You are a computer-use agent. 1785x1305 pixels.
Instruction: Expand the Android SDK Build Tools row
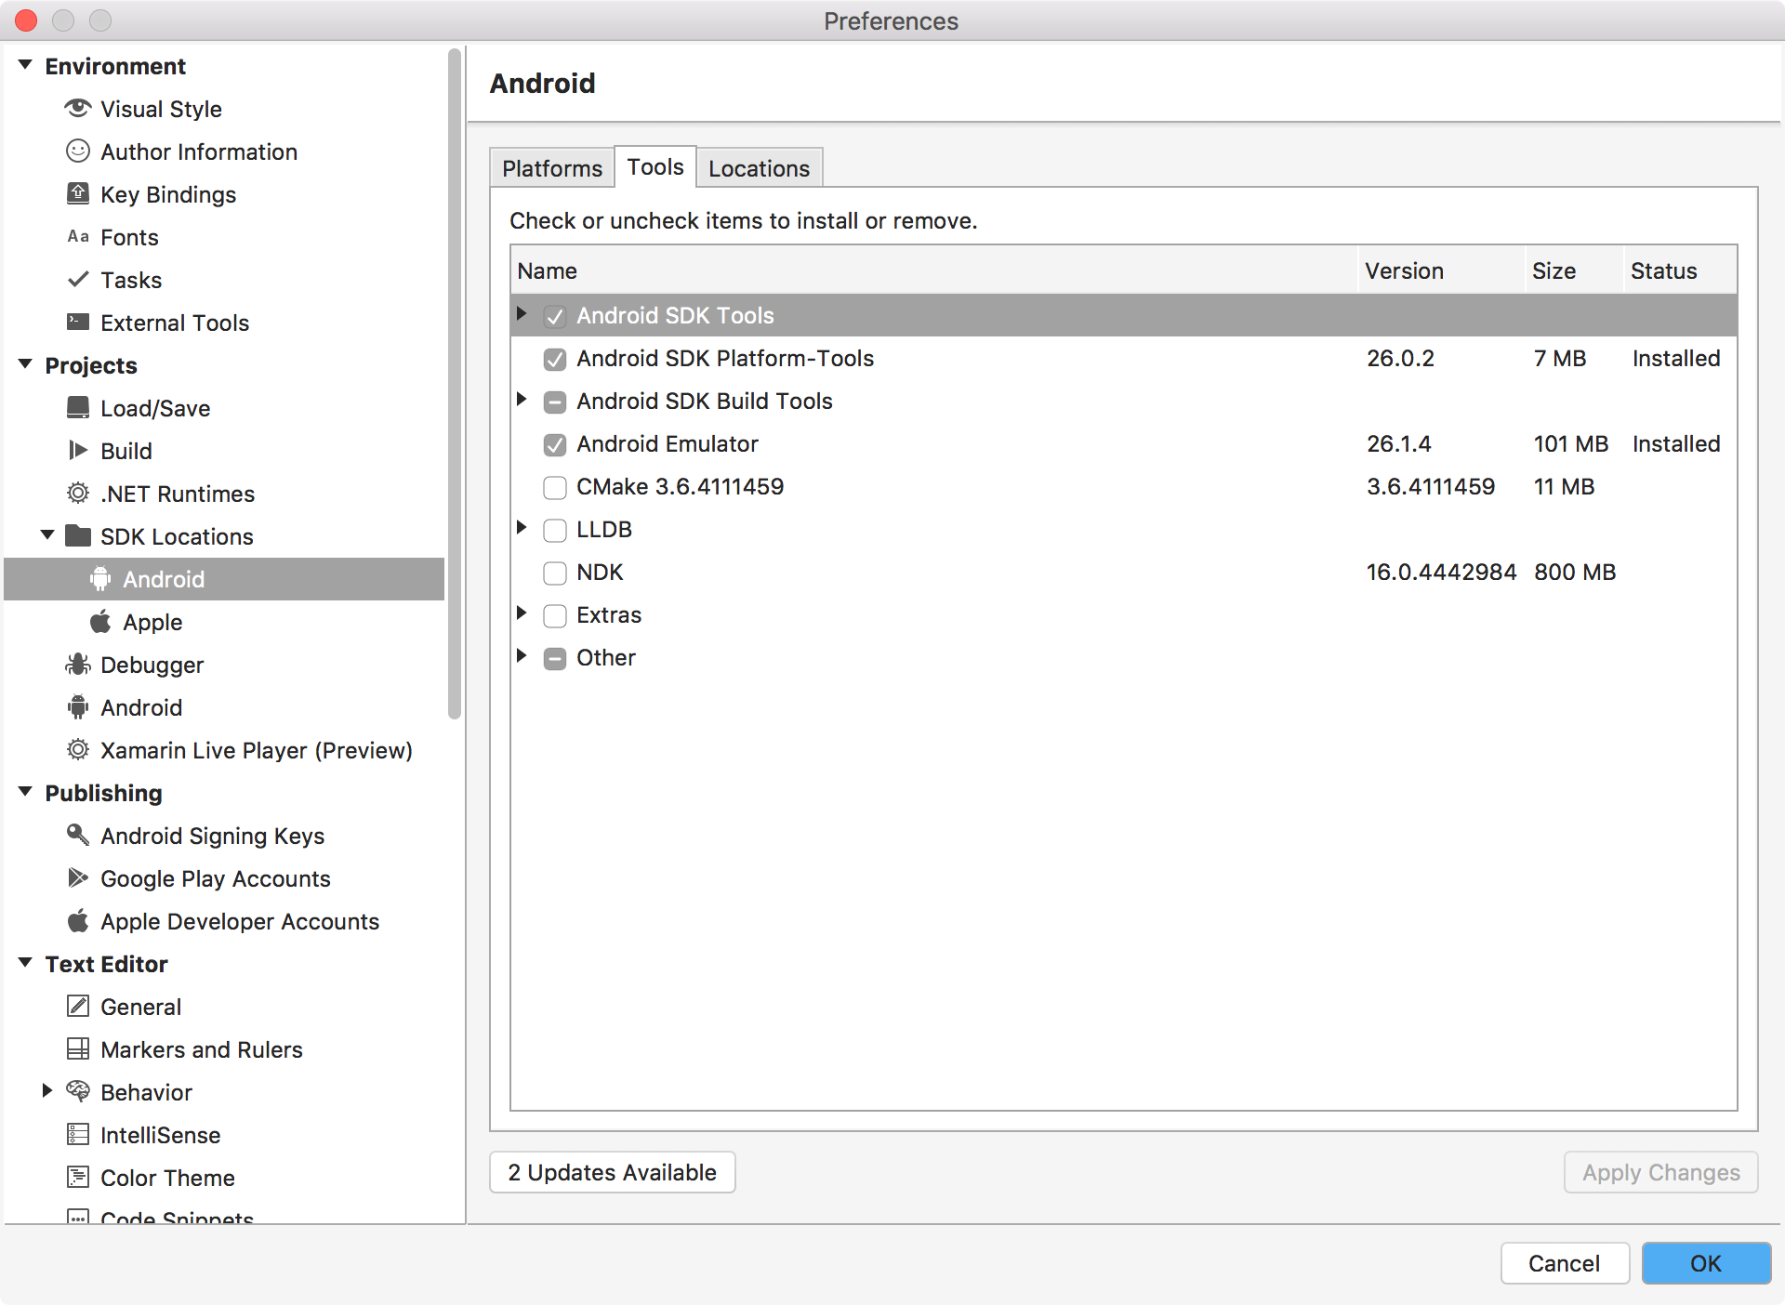tap(522, 400)
